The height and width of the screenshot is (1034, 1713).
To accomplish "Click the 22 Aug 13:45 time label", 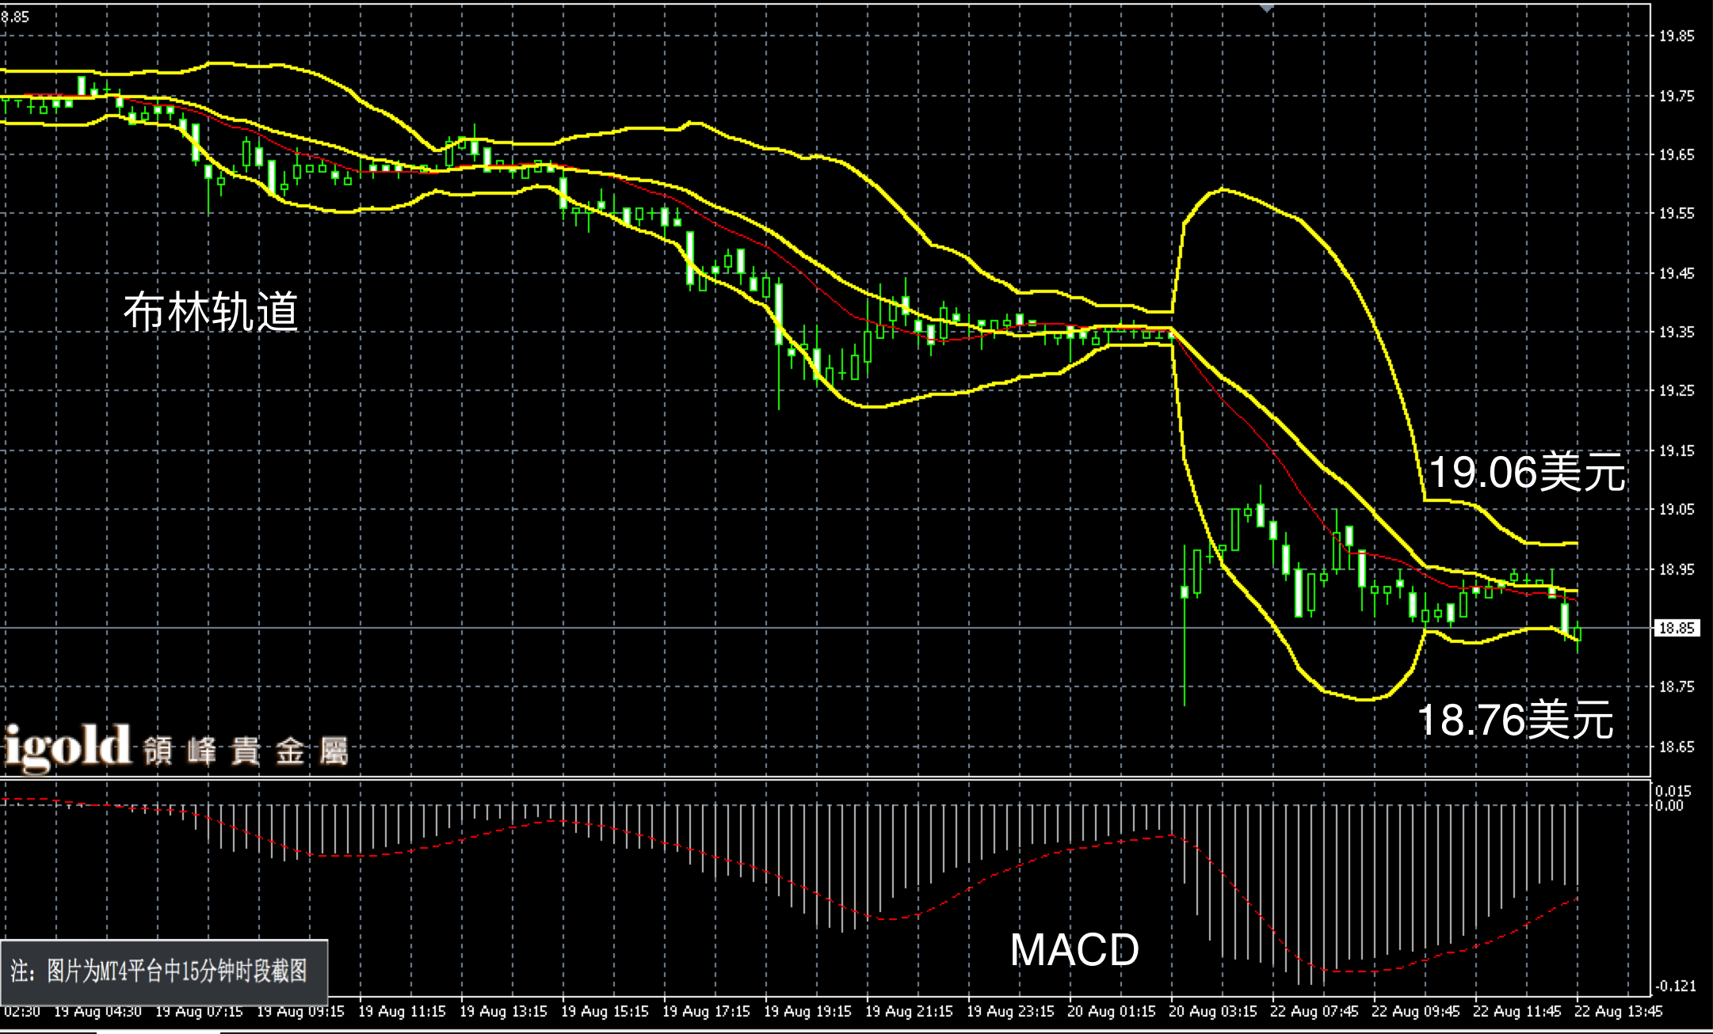I will tap(1618, 1012).
